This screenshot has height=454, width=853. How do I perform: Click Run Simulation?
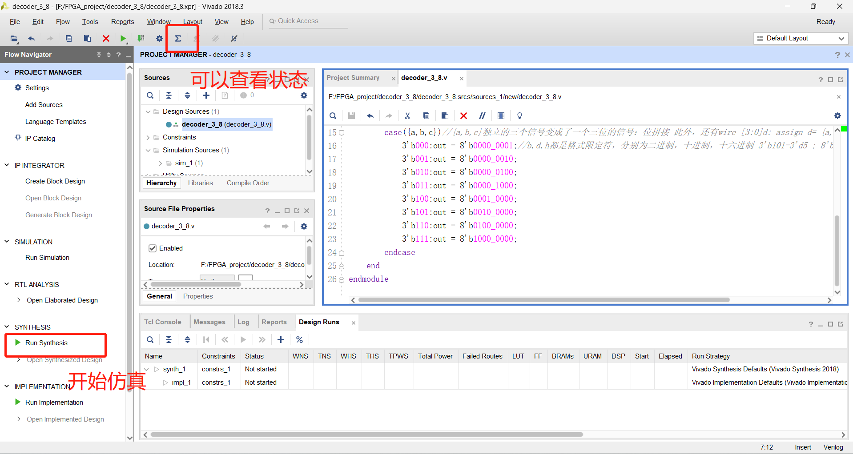point(47,258)
